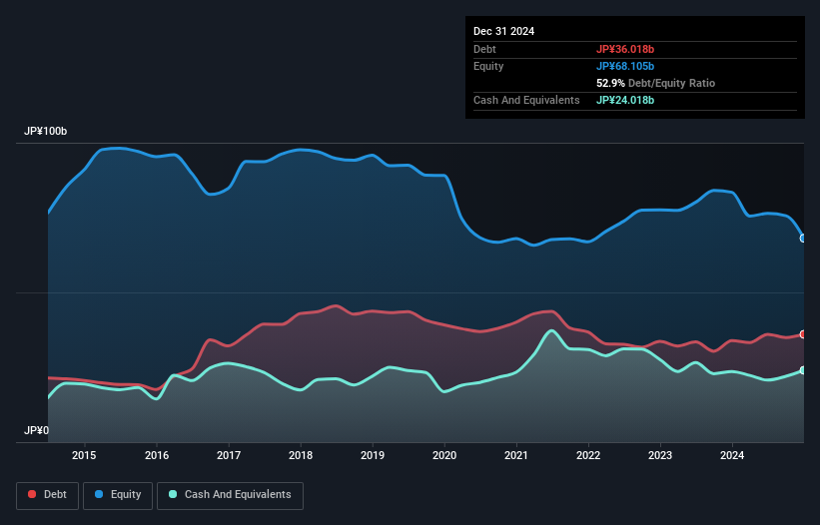Screen dimensions: 820x525
Task: Click the 2015 x-axis label
Action: pyautogui.click(x=84, y=455)
